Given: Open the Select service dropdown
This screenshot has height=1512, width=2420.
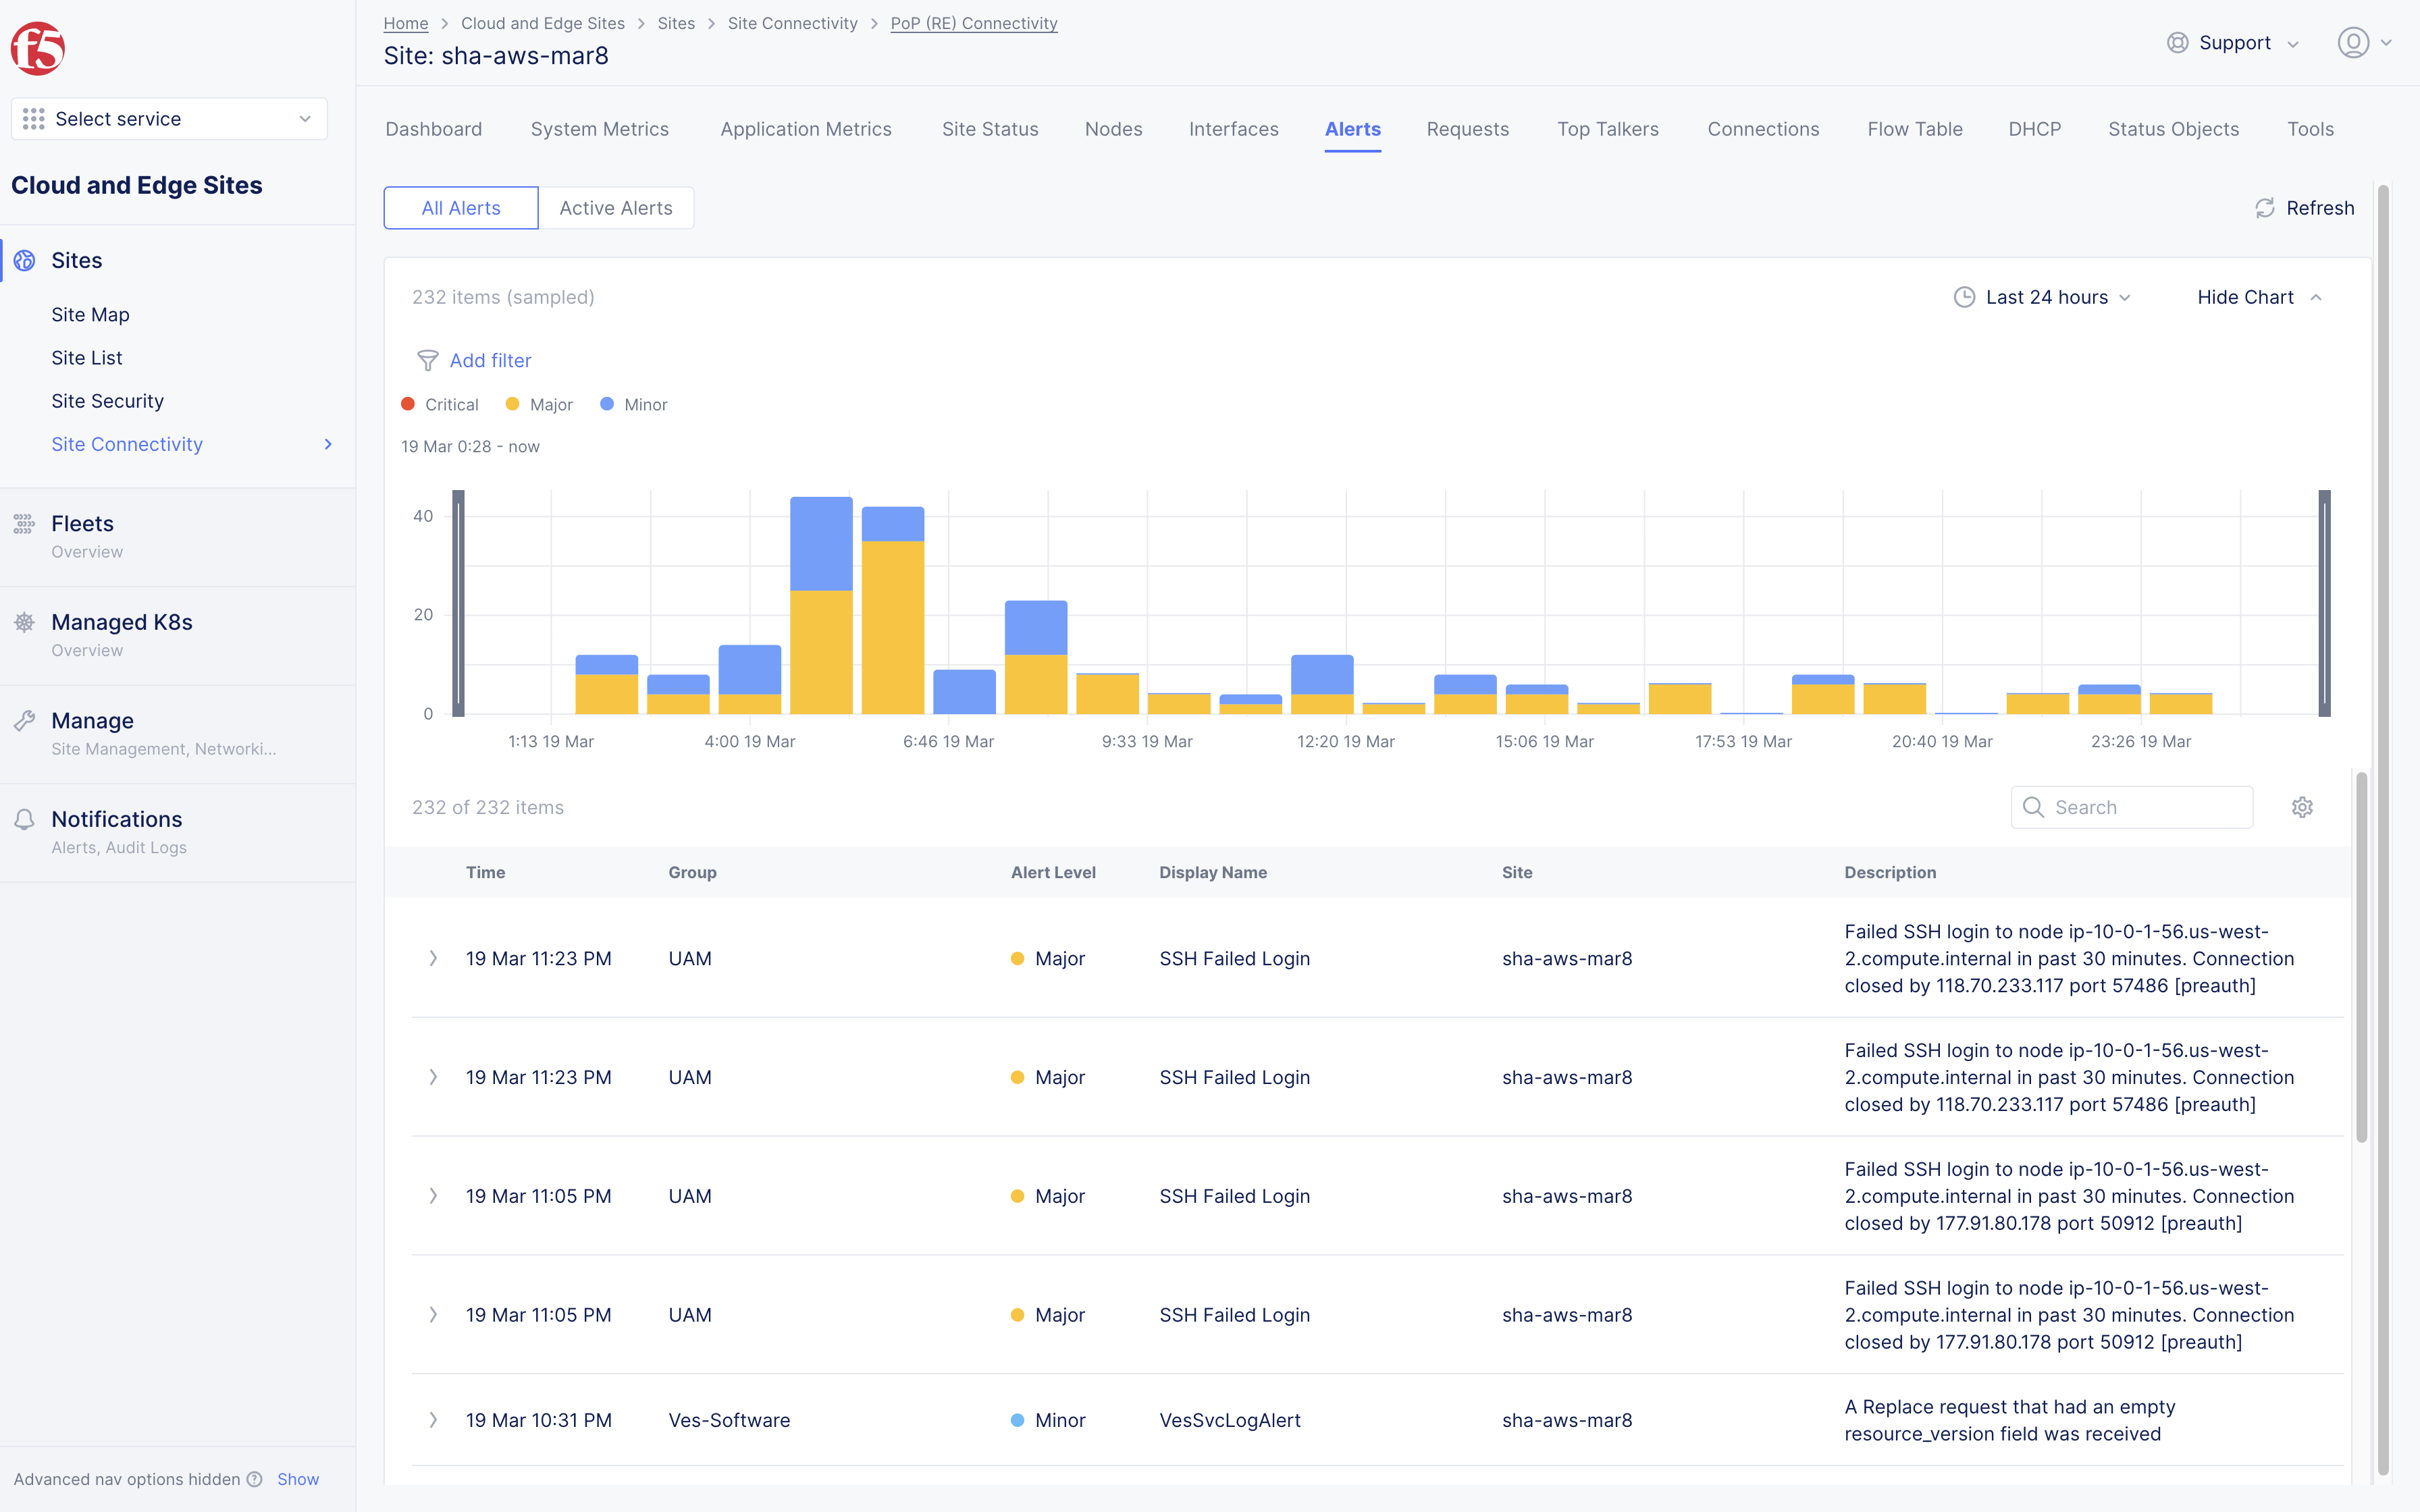Looking at the screenshot, I should pos(169,119).
